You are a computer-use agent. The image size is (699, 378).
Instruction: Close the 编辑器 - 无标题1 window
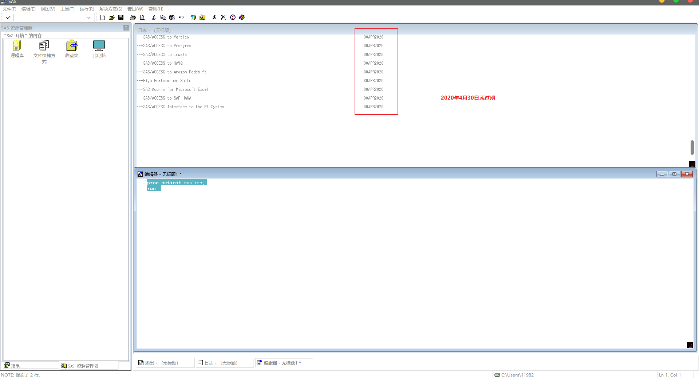(x=687, y=174)
